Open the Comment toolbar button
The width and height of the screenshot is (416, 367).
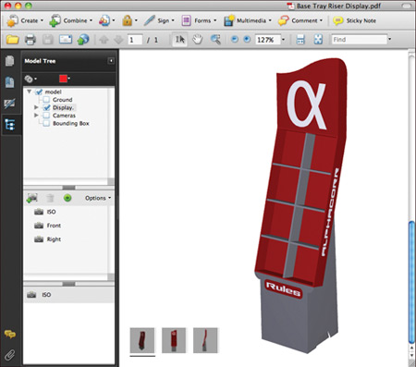(300, 20)
